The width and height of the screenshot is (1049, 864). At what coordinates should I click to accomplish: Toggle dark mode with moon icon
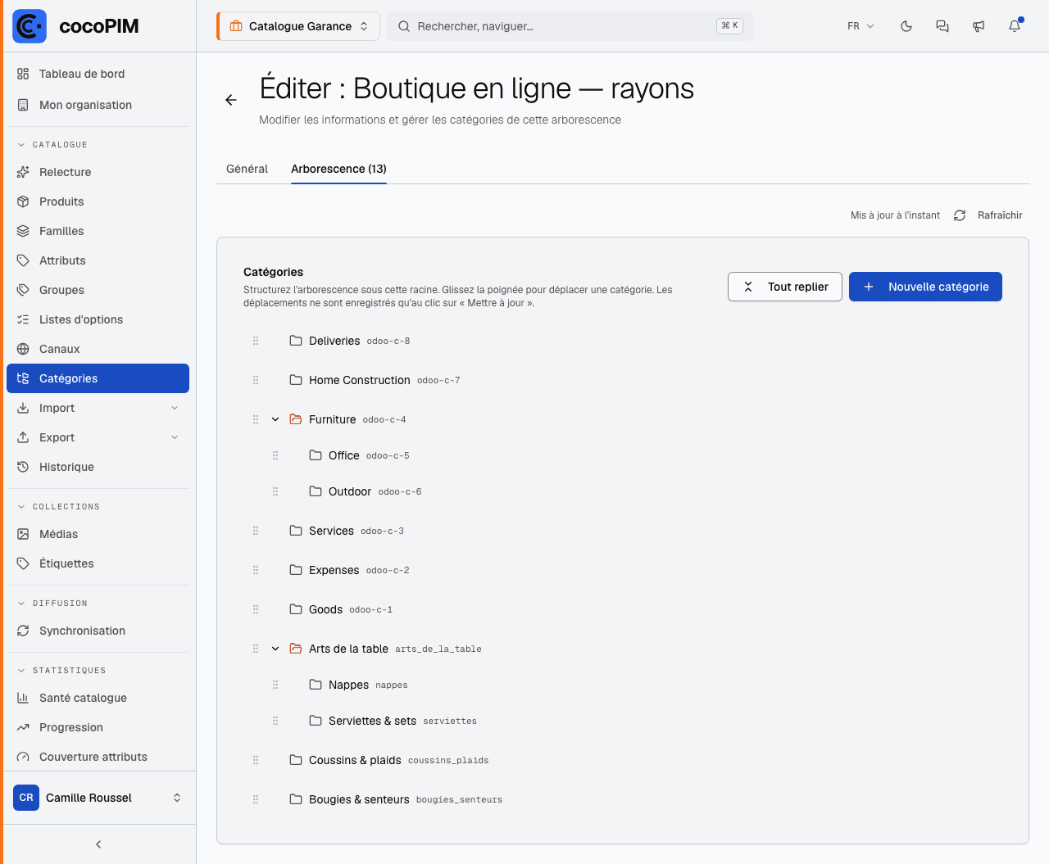[x=906, y=26]
